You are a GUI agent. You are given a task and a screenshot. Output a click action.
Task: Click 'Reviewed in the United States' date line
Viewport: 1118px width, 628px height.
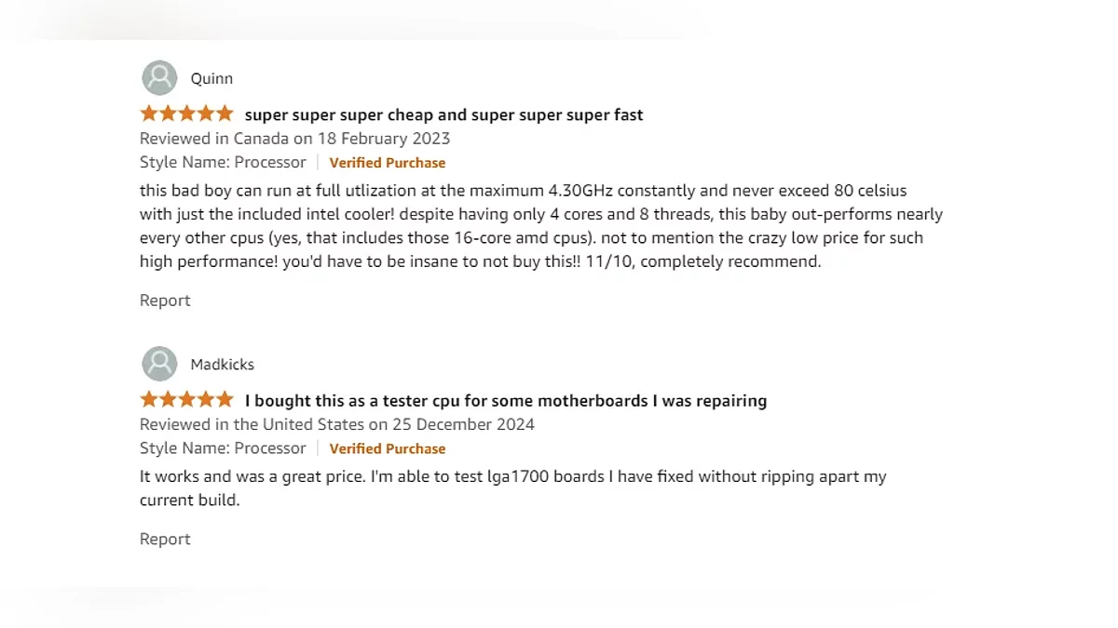point(337,424)
